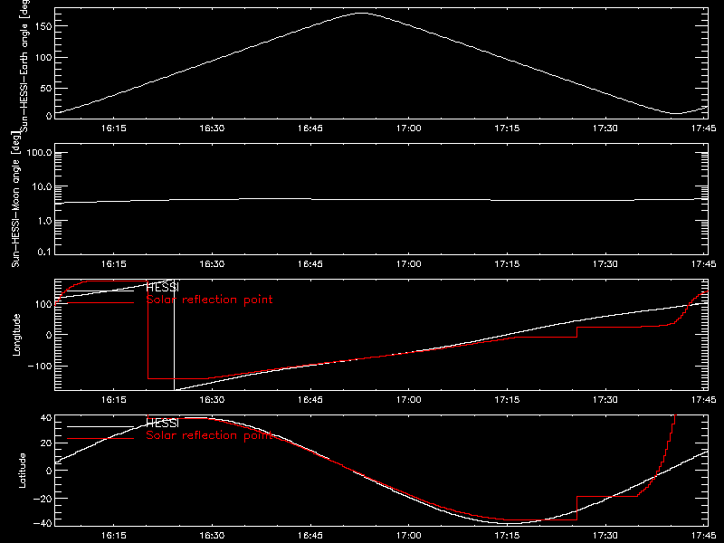Click the 0.1 tick on Moon angle axis
Image resolution: width=724 pixels, height=543 pixels.
[44, 252]
